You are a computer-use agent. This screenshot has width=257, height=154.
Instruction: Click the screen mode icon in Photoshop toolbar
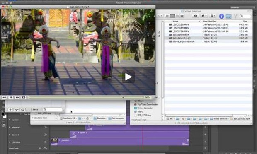point(3,125)
